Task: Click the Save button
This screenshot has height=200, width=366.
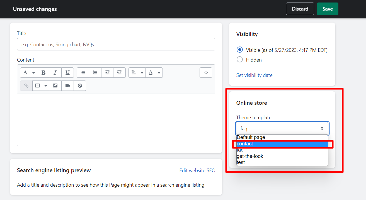Action: (327, 9)
